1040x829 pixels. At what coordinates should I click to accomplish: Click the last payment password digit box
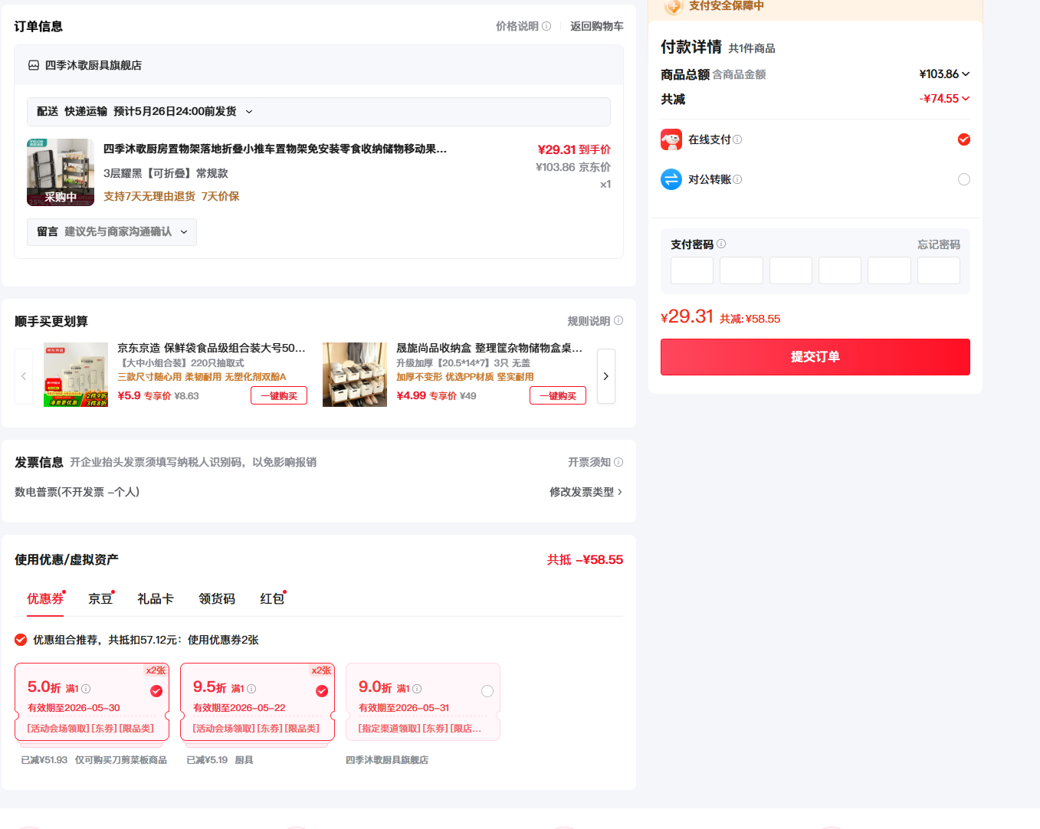[939, 270]
